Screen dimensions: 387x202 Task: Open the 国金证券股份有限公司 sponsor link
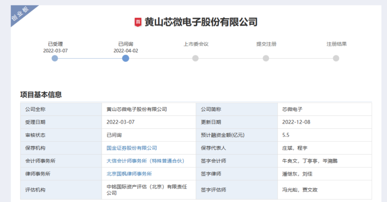(x=132, y=148)
